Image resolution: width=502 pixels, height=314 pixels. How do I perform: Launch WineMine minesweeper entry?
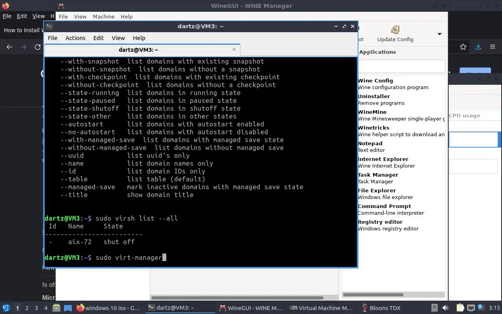401,115
